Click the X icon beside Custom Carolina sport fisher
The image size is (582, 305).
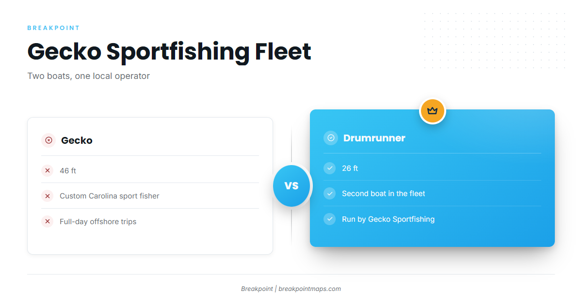(x=48, y=196)
